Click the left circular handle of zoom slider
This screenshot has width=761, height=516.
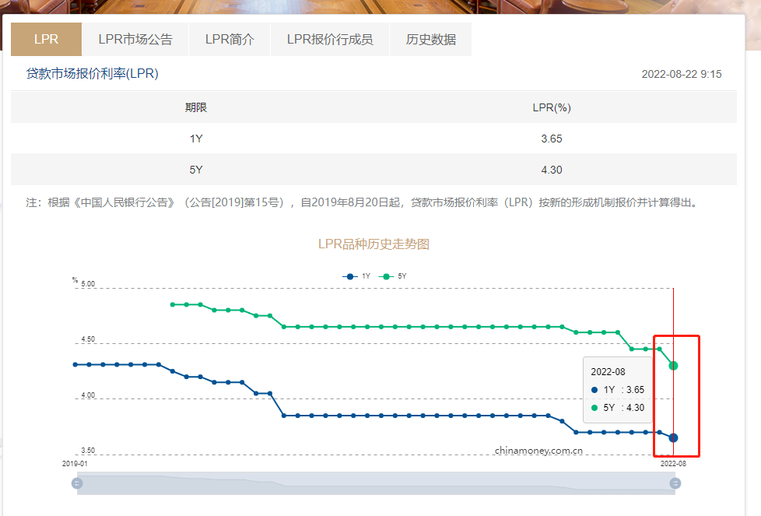pos(76,483)
